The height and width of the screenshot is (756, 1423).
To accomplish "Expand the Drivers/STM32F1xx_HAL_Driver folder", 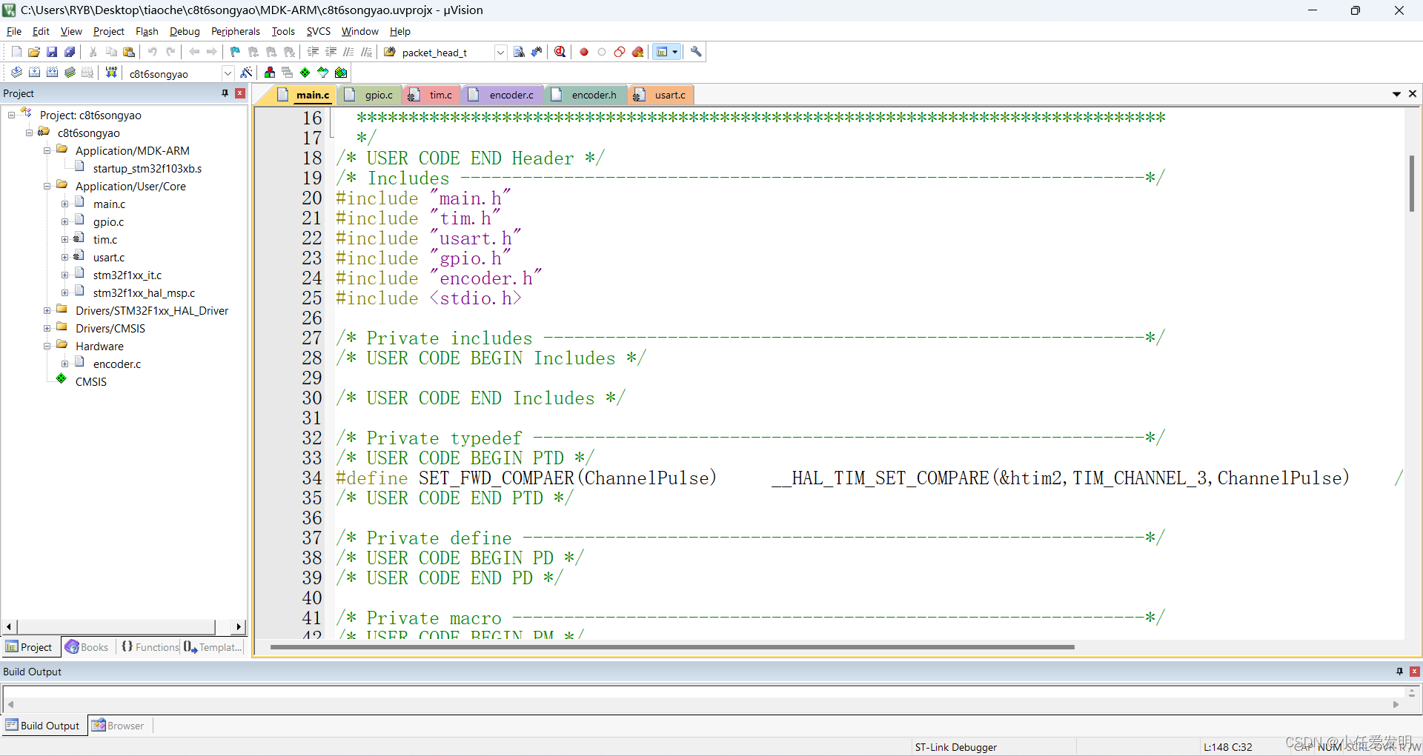I will 47,310.
